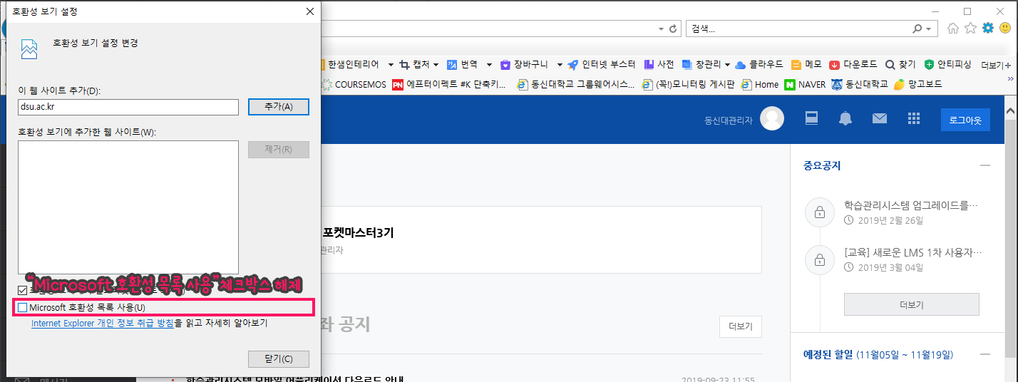Expand the dropdown arrow next to 한샘인테리어
Screen dimensions: 1018x382
(x=391, y=64)
